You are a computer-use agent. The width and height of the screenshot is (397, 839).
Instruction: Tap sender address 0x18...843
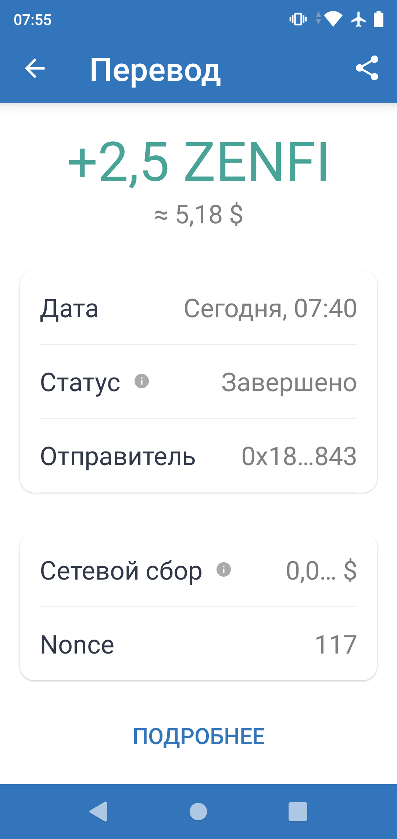click(x=299, y=456)
